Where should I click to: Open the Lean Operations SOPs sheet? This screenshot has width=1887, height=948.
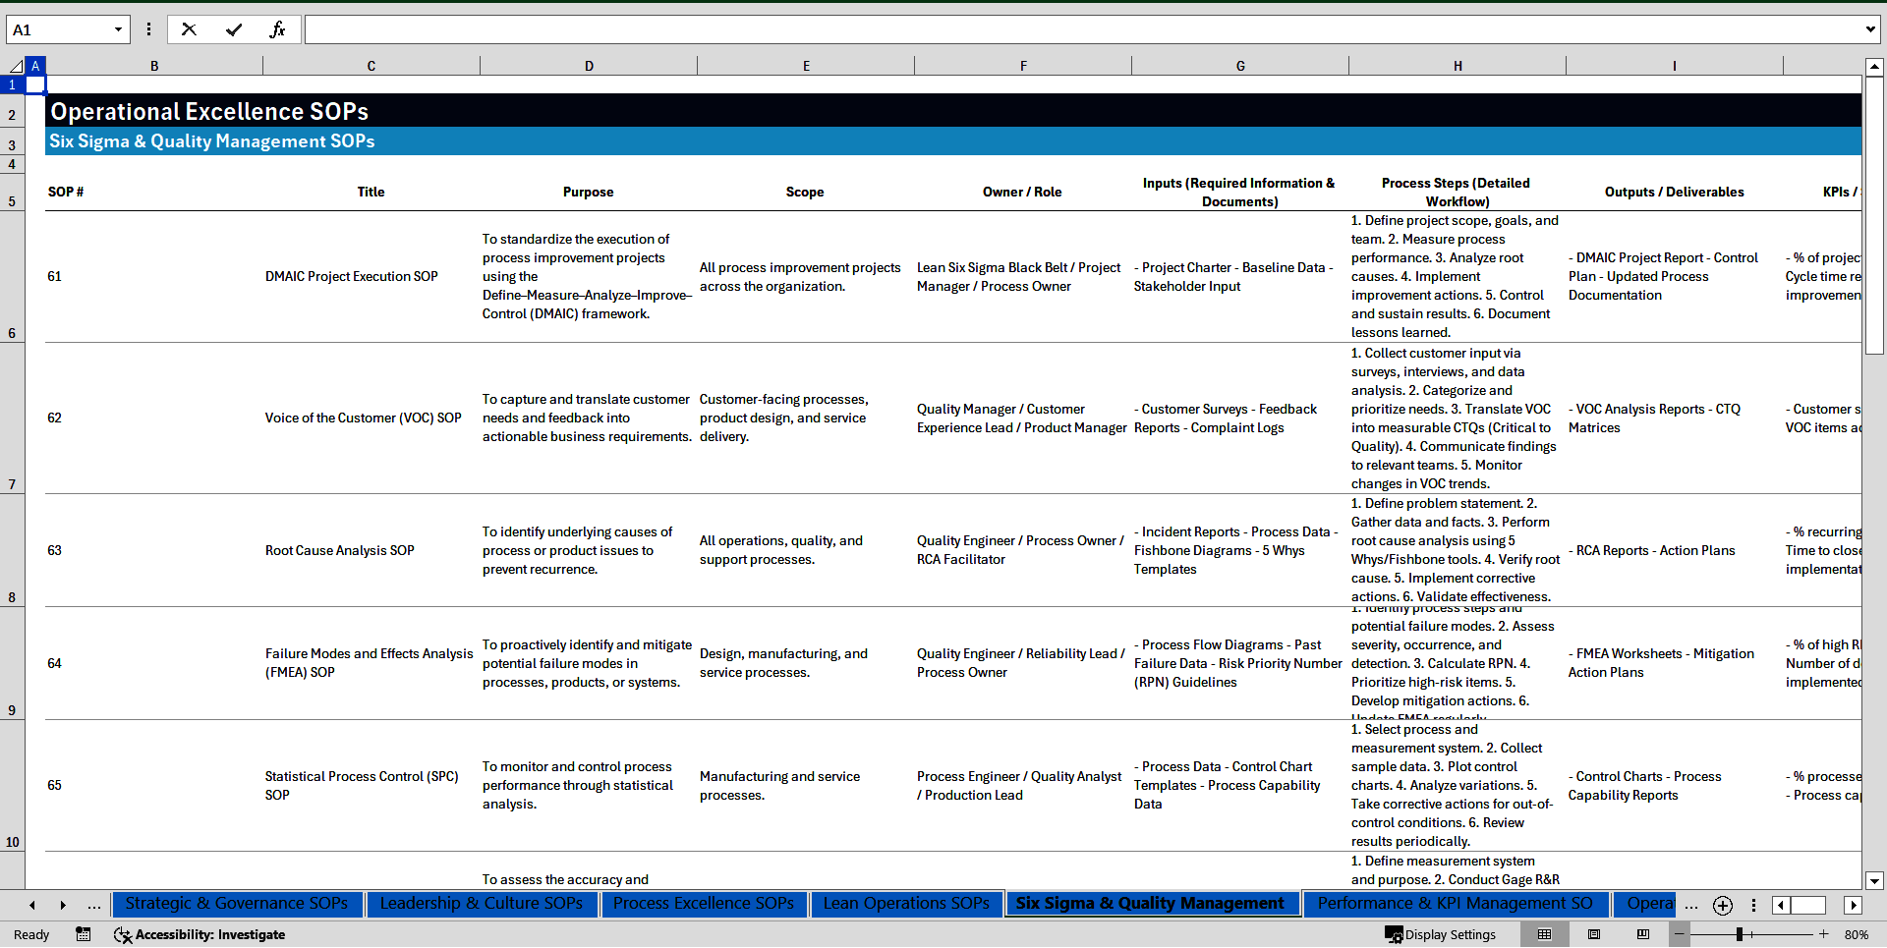[x=906, y=904]
